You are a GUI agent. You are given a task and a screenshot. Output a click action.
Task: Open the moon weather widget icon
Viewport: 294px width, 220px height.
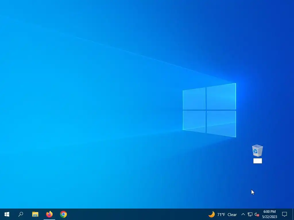pyautogui.click(x=212, y=214)
